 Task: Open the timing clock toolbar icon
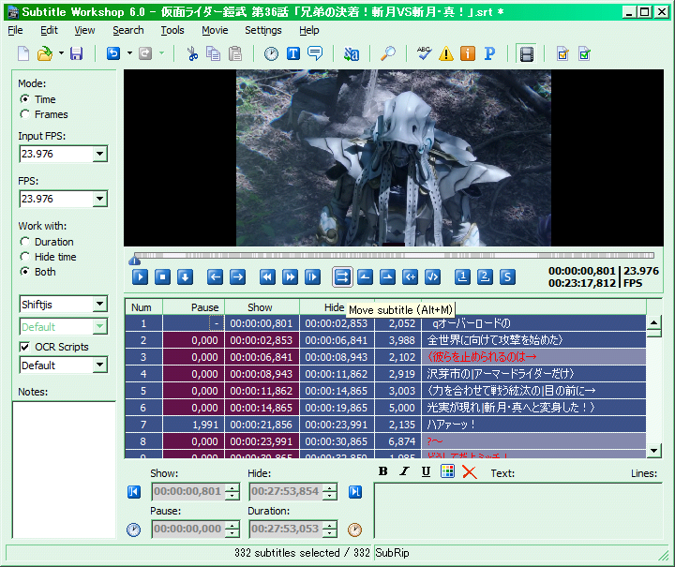coord(271,53)
